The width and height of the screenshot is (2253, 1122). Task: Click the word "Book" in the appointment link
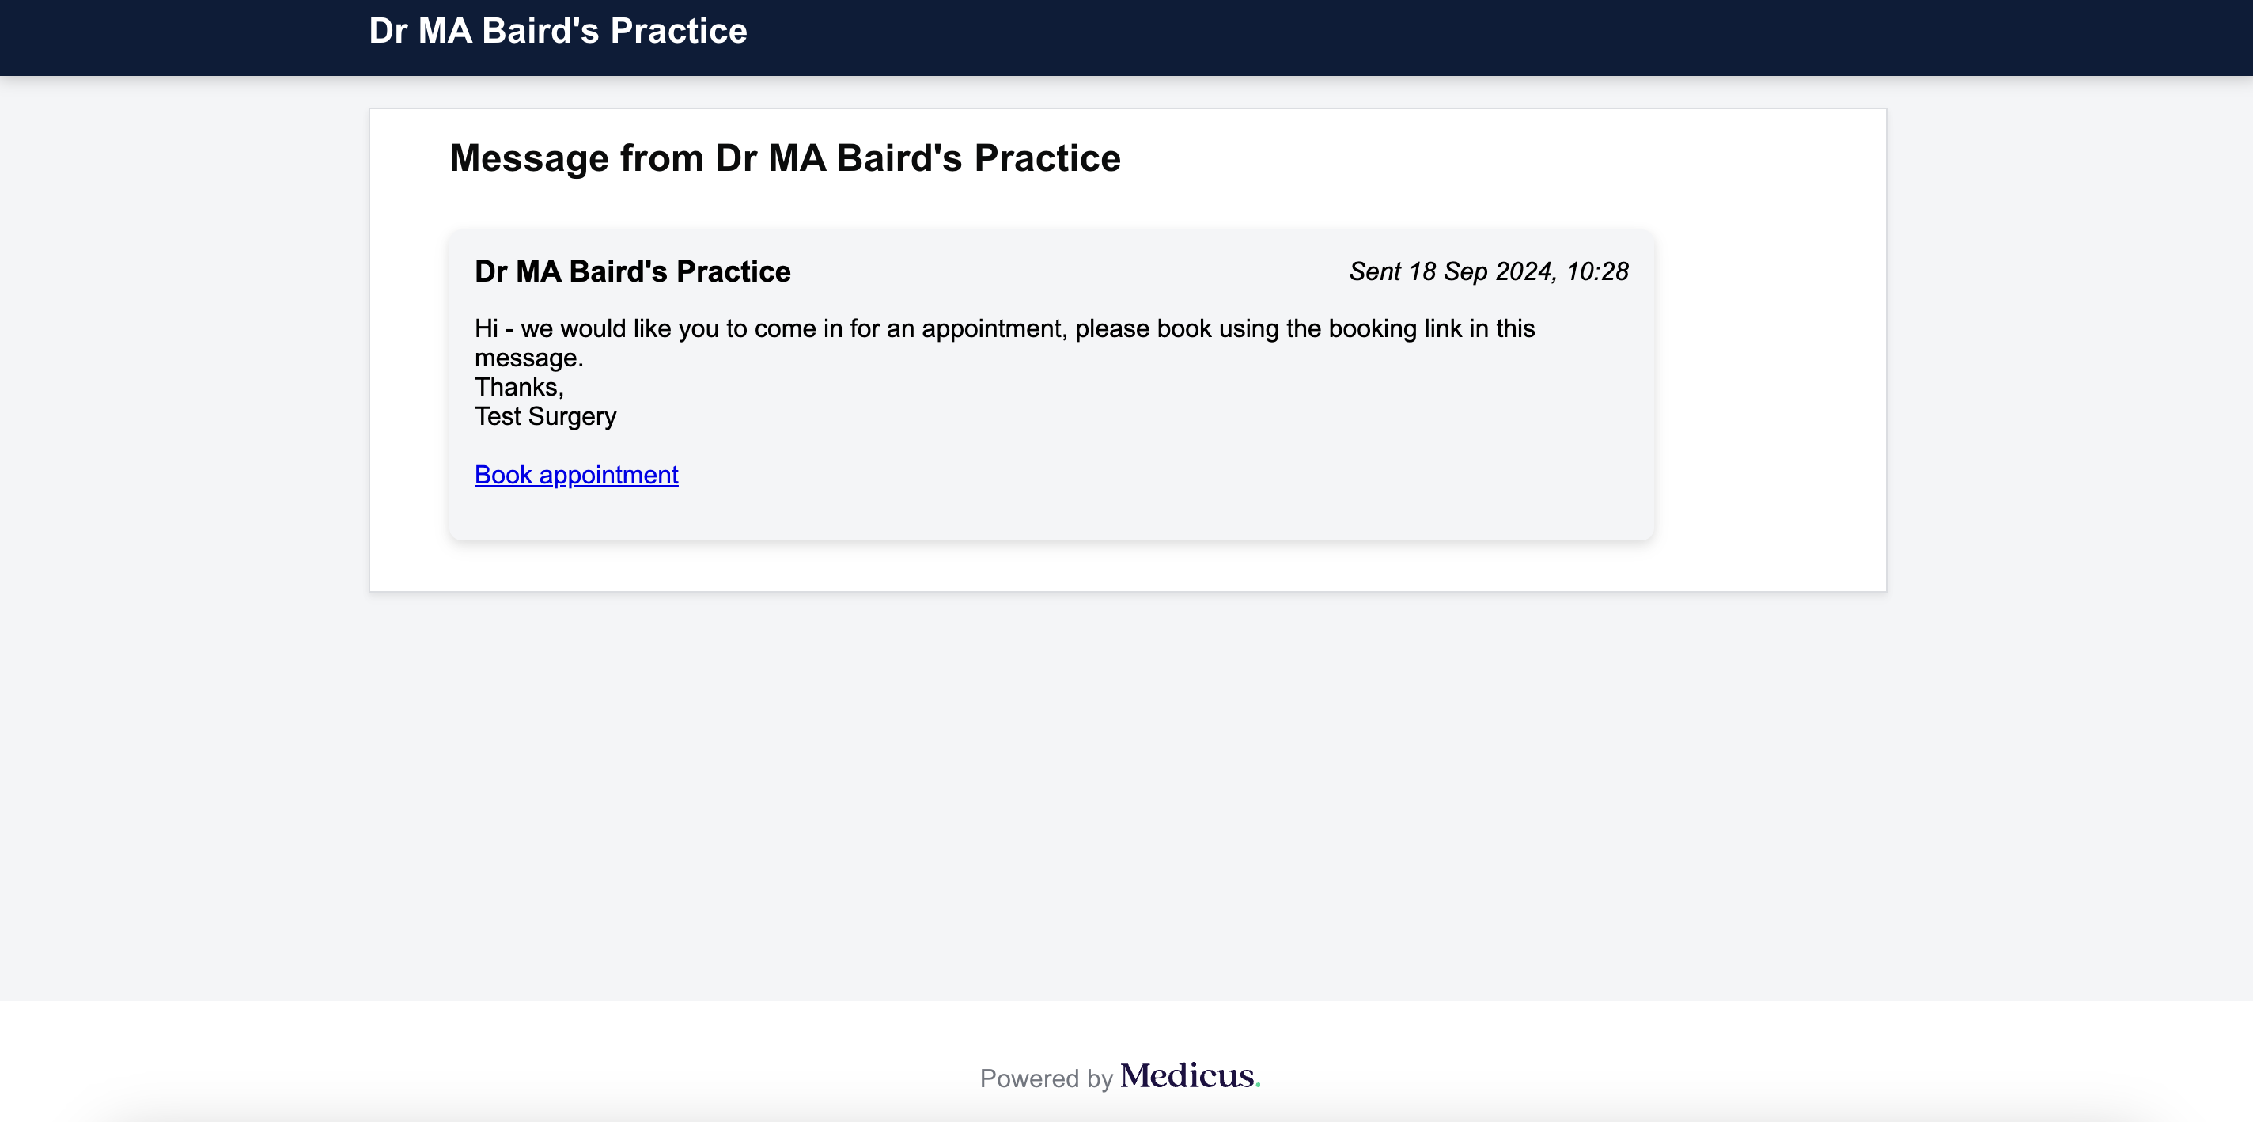pyautogui.click(x=503, y=475)
